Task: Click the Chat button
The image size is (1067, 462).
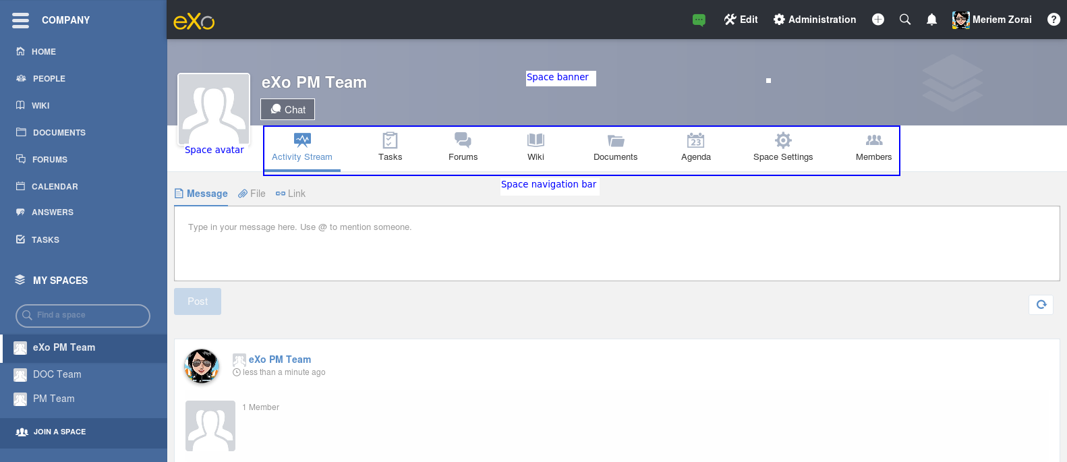Action: [288, 109]
